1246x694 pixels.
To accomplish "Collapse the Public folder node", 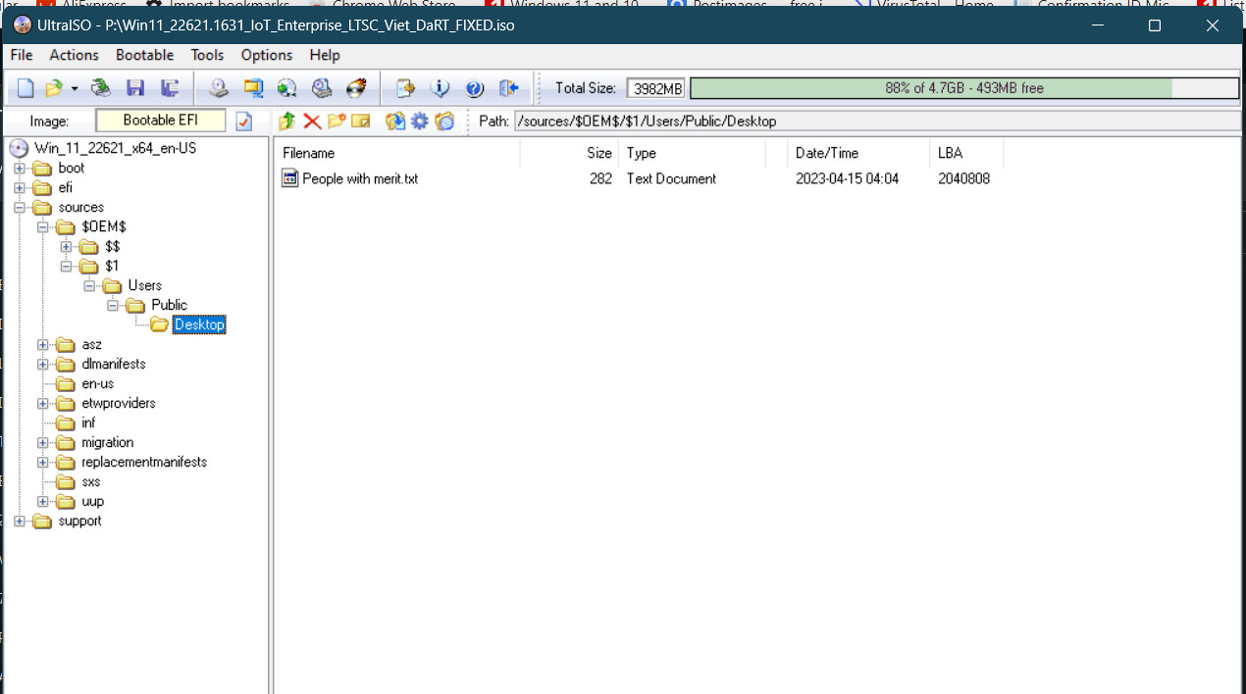I will click(x=113, y=305).
